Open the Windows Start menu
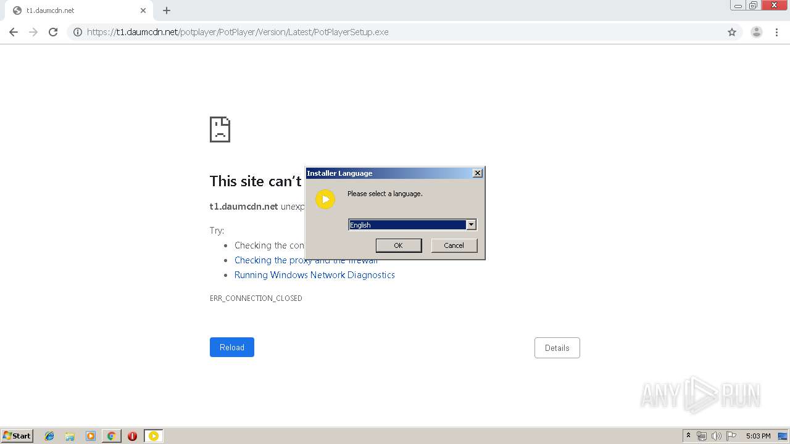The image size is (790, 444). click(x=17, y=436)
